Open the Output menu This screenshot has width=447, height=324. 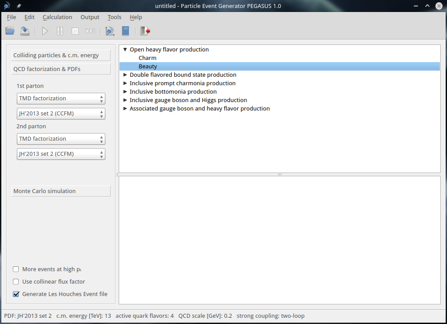[90, 17]
